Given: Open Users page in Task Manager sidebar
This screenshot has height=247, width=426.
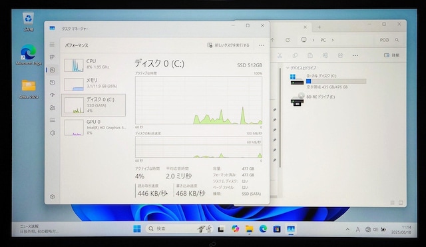Looking at the screenshot, I should tap(53, 108).
